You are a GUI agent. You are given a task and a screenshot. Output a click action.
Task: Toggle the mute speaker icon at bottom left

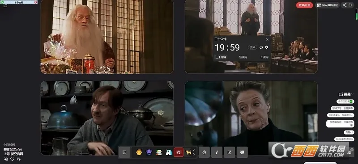click(x=6, y=159)
